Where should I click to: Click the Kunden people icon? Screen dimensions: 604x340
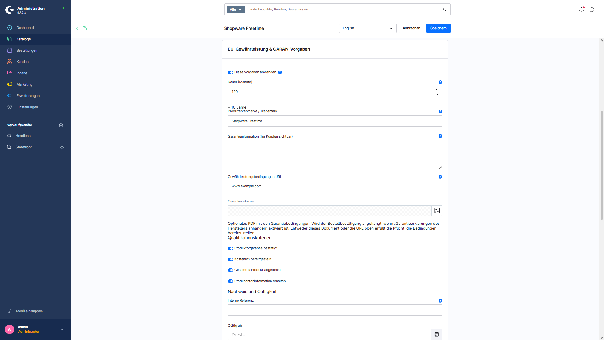point(10,62)
